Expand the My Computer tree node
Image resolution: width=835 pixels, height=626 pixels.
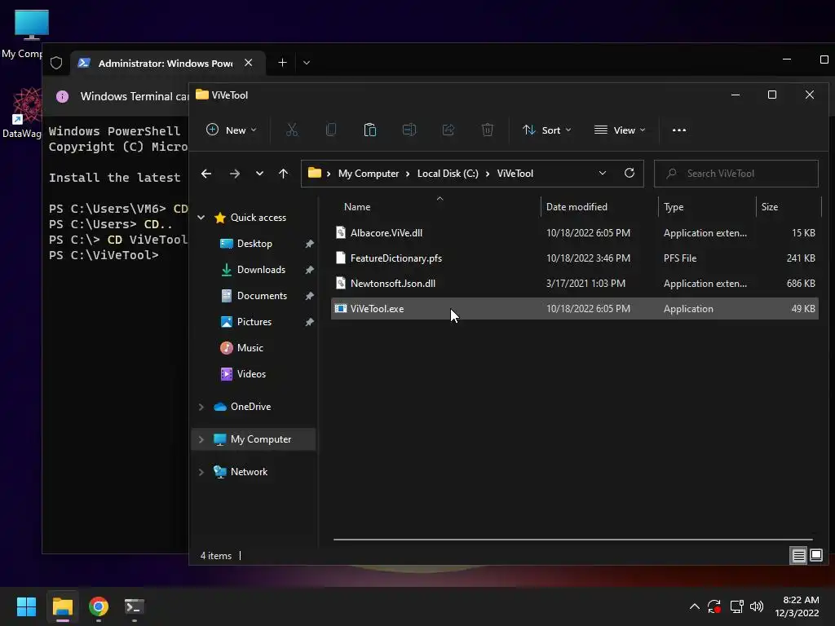pyautogui.click(x=201, y=439)
